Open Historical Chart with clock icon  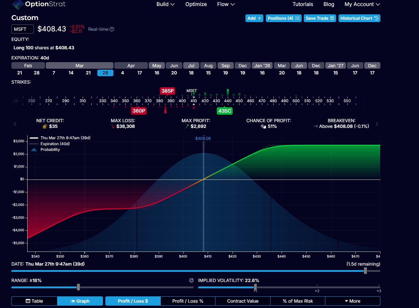tap(359, 18)
